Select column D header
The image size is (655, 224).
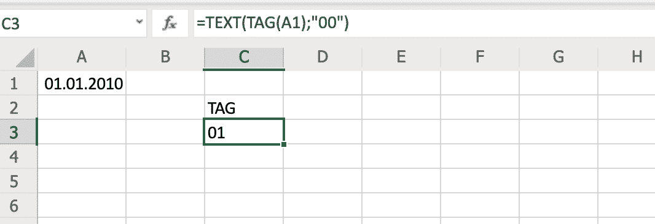tap(323, 57)
